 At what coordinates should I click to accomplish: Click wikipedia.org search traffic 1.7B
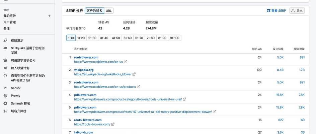302,70
